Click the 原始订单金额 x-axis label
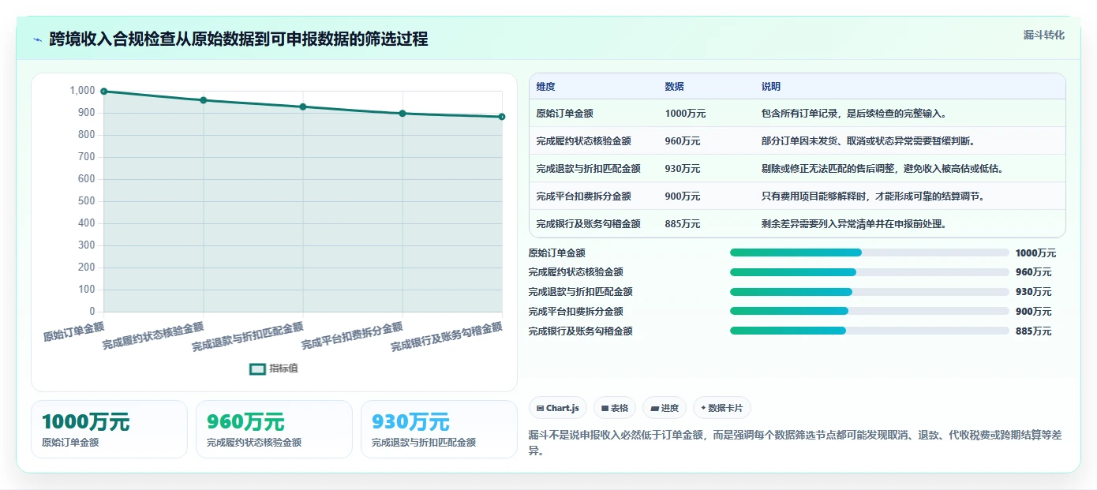 pyautogui.click(x=73, y=331)
